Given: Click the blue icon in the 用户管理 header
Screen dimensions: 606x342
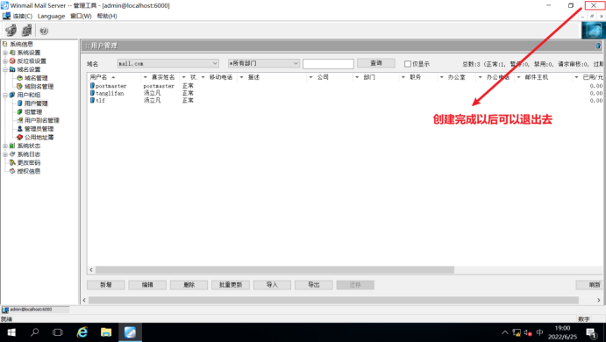Looking at the screenshot, I should coord(598,46).
